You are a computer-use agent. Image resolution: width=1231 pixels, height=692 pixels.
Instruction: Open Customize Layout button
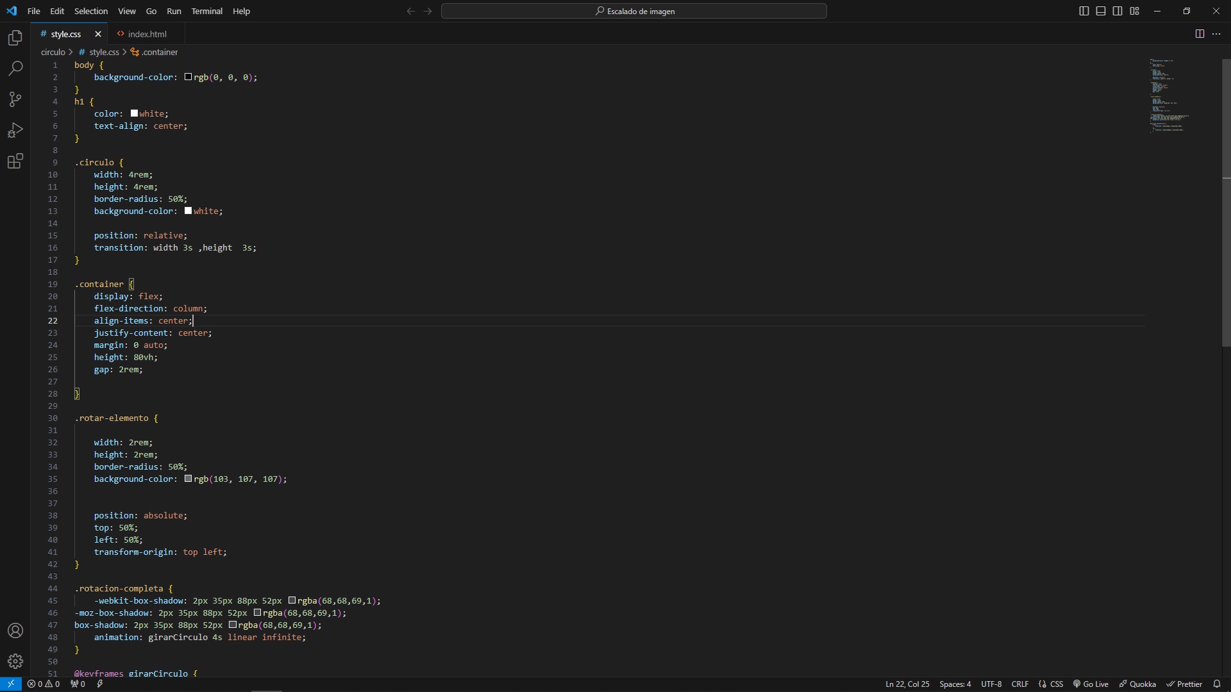1134,11
